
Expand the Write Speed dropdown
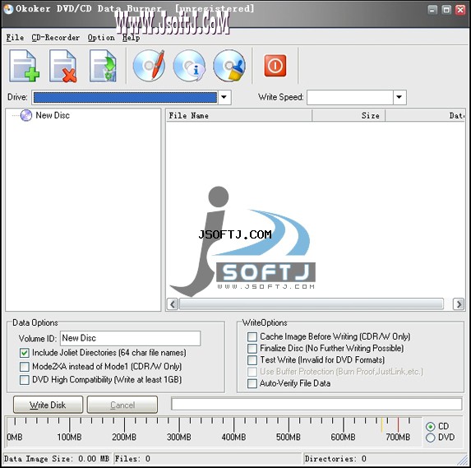399,97
